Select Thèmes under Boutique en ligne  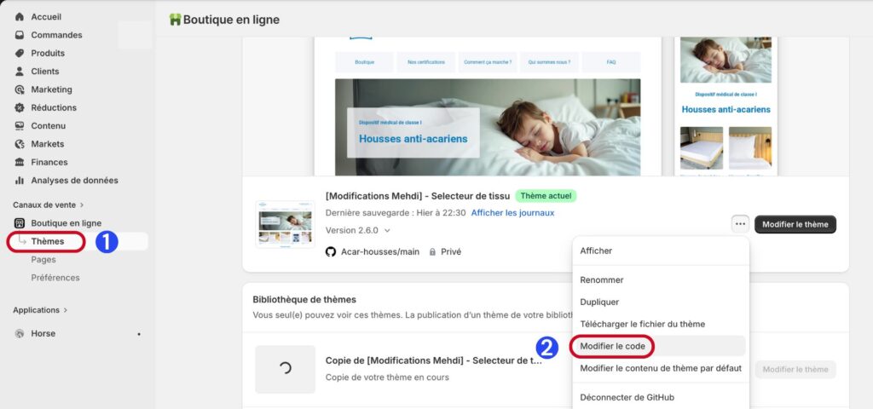(x=48, y=241)
